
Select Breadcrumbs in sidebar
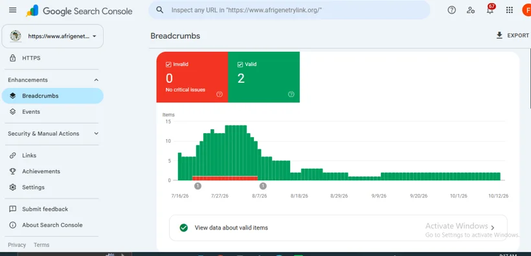coord(52,96)
